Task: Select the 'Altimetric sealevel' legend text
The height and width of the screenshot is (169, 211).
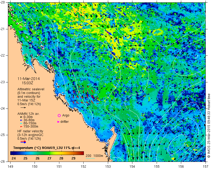Action: [31, 89]
